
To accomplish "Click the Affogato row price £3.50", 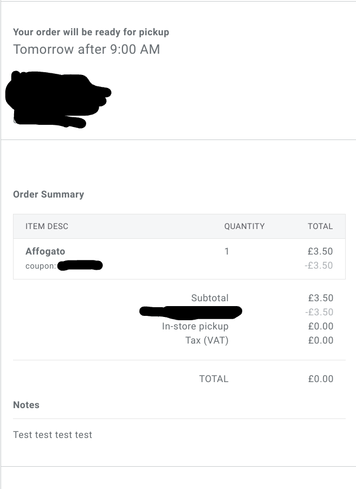I will pos(320,251).
